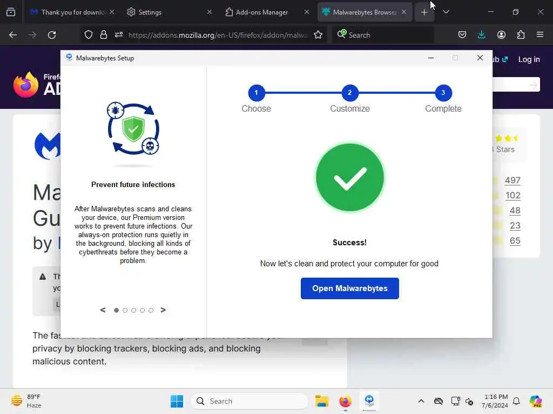Click step 2 Customize circle
The height and width of the screenshot is (414, 553).
[x=349, y=93]
